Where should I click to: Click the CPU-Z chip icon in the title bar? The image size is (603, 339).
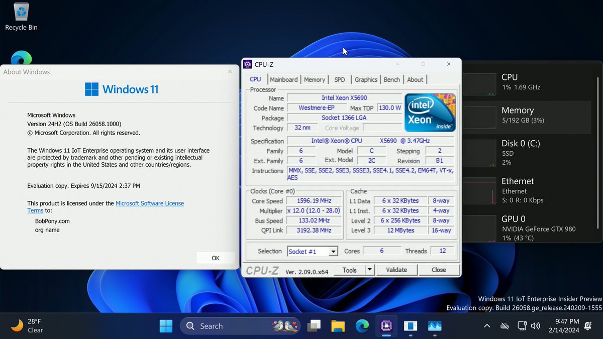(247, 64)
